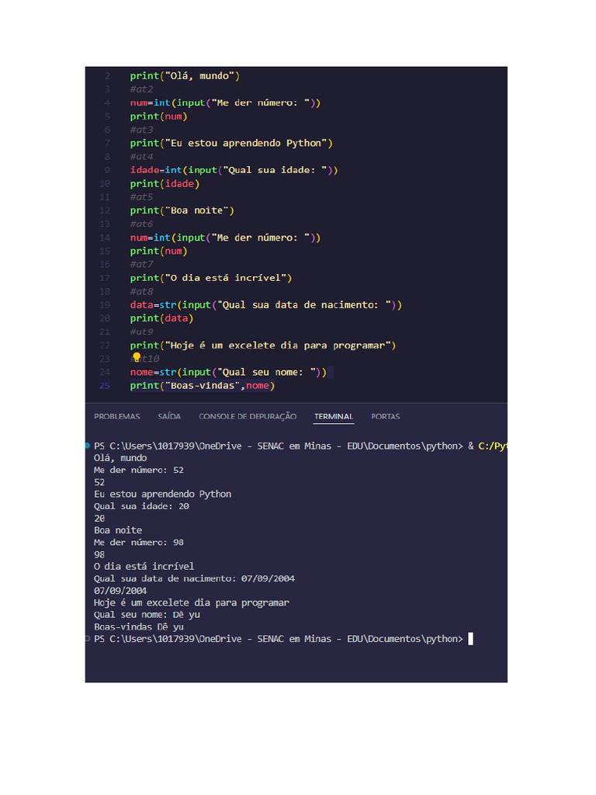596x795 pixels.
Task: Click terminal line "Me der número: 52"
Action: 138,470
